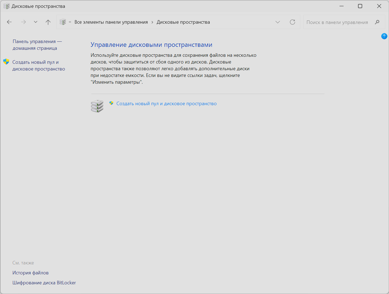Click the "Дисковые пространства" breadcrumb item
389x294 pixels.
[183, 22]
